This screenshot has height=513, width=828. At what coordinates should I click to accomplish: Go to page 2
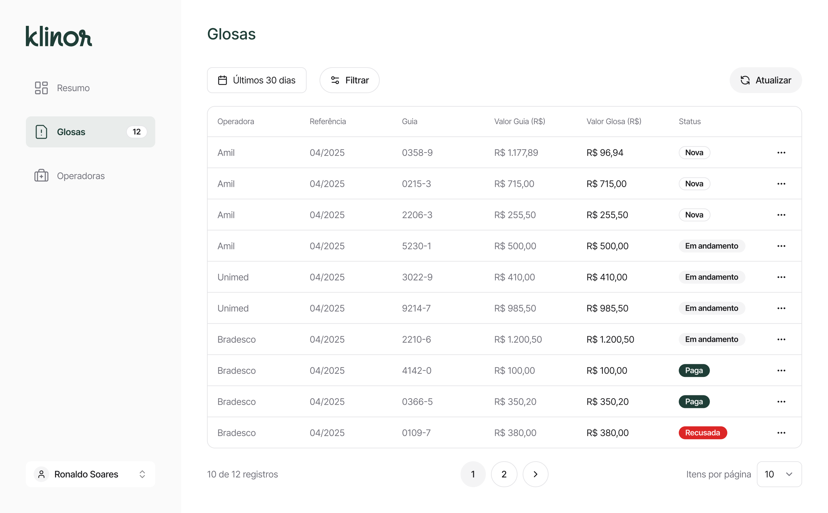pos(504,474)
